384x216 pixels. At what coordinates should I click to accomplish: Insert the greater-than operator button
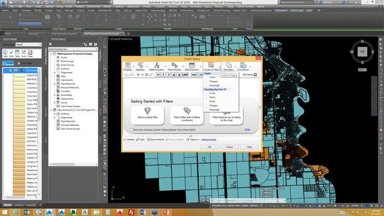169,74
